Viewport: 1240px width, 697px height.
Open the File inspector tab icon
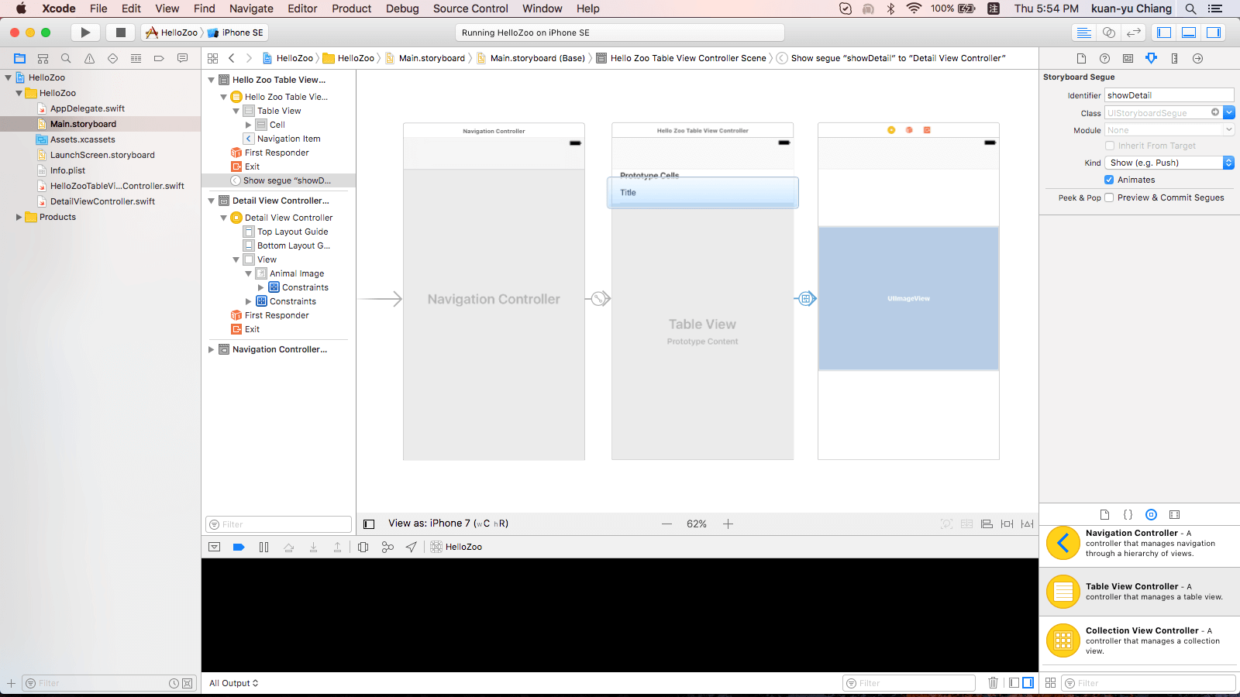click(1081, 58)
